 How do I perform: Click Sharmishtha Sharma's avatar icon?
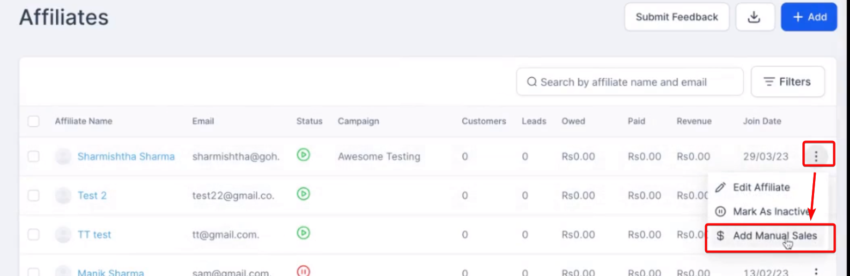pos(63,156)
